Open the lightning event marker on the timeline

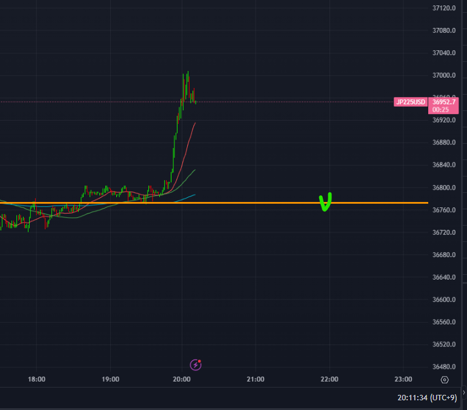click(x=196, y=365)
